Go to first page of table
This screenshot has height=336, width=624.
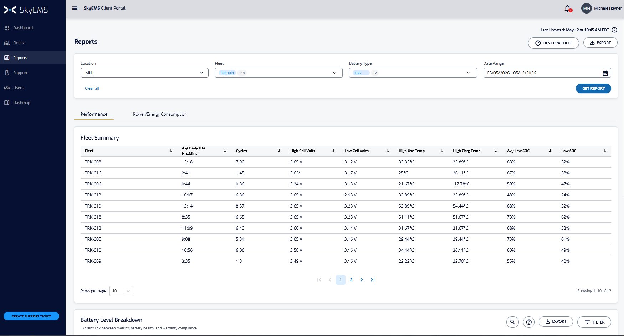(x=319, y=280)
